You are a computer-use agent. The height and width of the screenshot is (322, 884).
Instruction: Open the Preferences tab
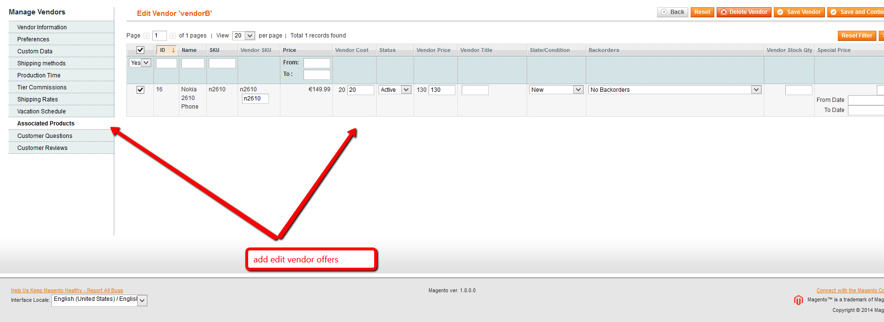tap(62, 39)
